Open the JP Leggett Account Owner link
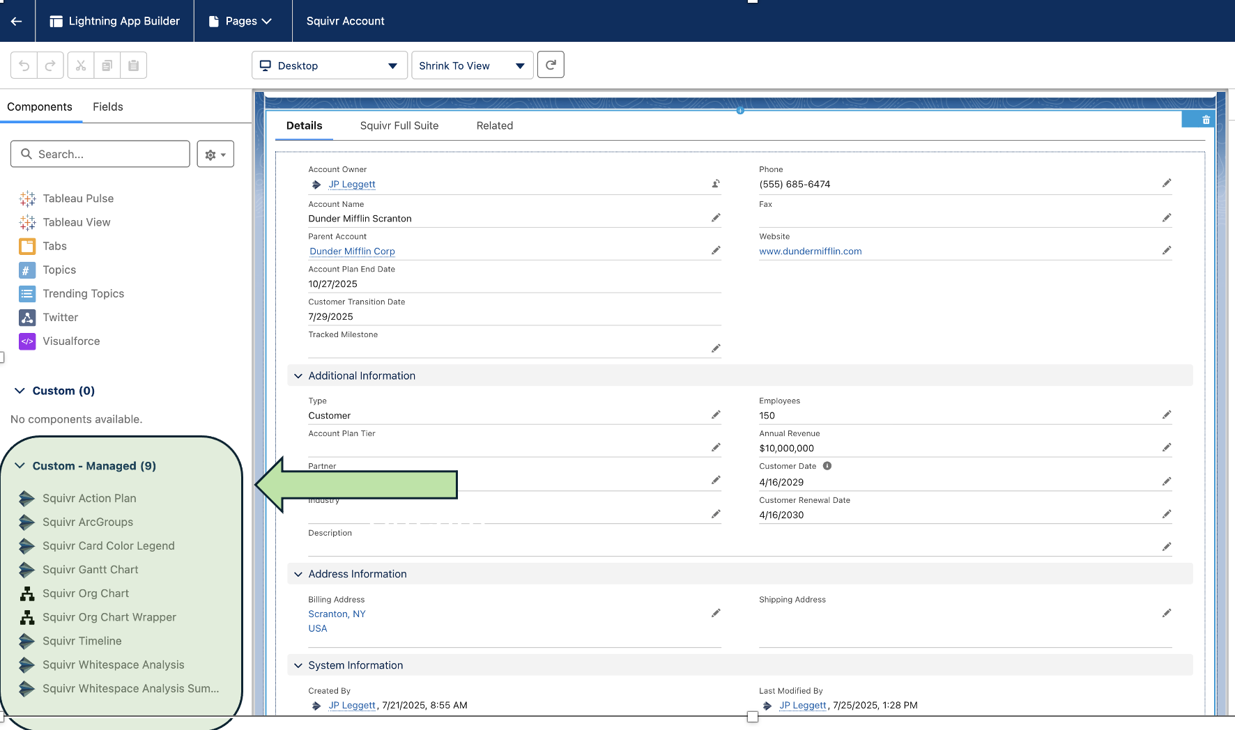The image size is (1235, 730). coord(352,185)
